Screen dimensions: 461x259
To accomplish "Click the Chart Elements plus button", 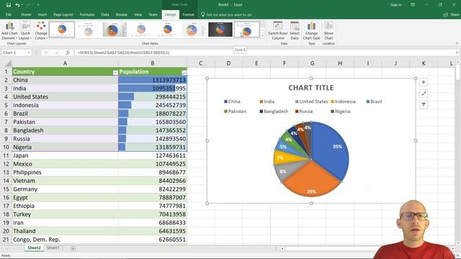I will pyautogui.click(x=424, y=82).
